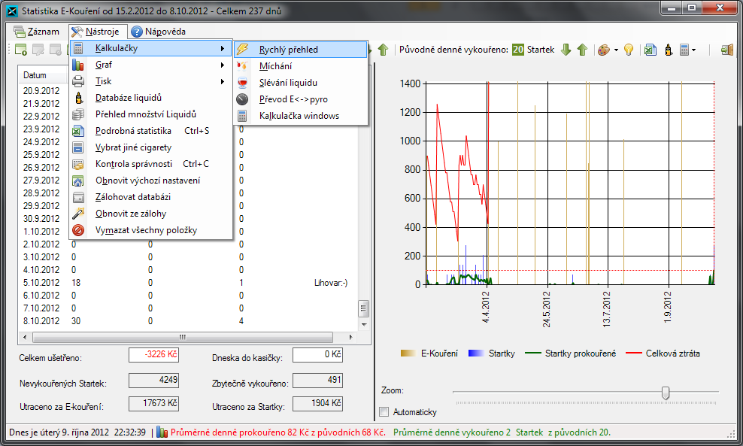
Task: Click the calculator toolbar icon
Action: pyautogui.click(x=684, y=50)
